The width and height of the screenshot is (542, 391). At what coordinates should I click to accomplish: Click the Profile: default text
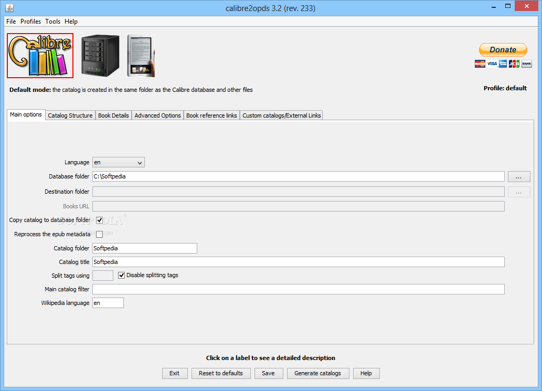pos(505,88)
